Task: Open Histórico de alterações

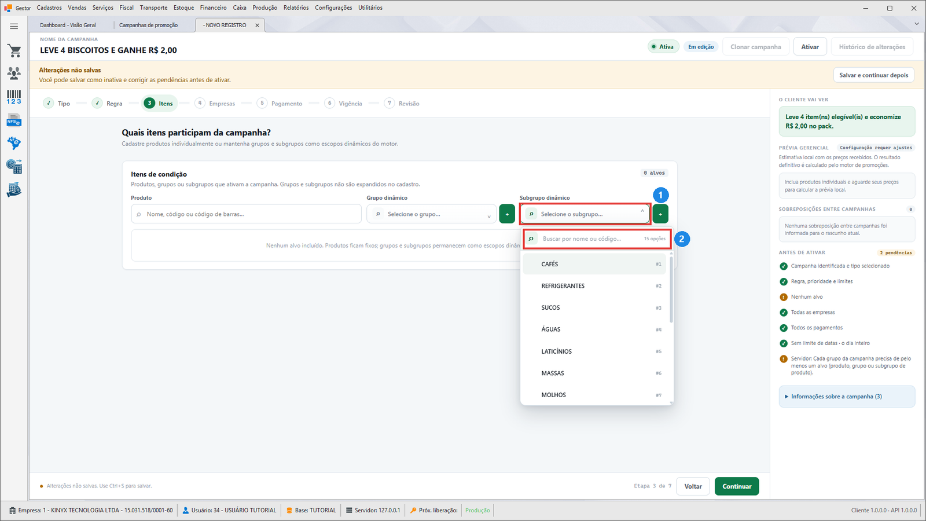Action: [x=872, y=47]
